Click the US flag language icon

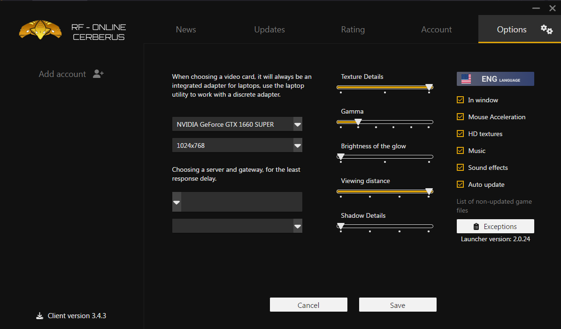tap(466, 79)
